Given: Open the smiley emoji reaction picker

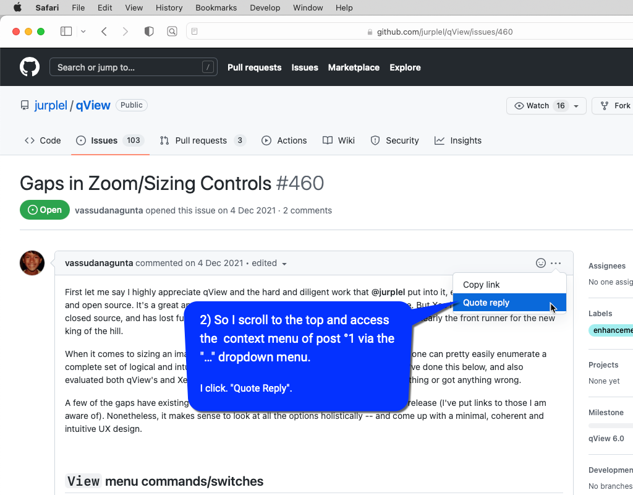Looking at the screenshot, I should point(541,262).
